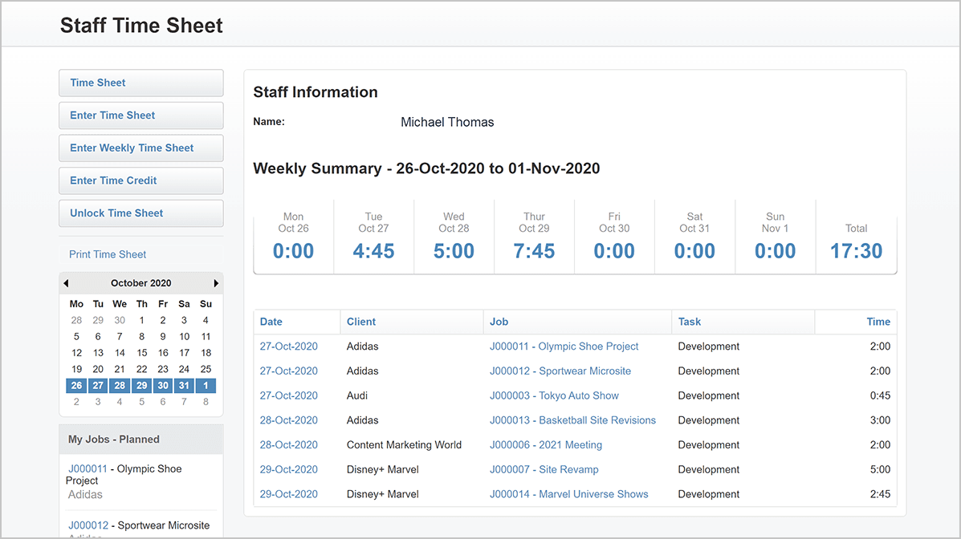
Task: Select October 15 in the calendar
Action: point(141,353)
